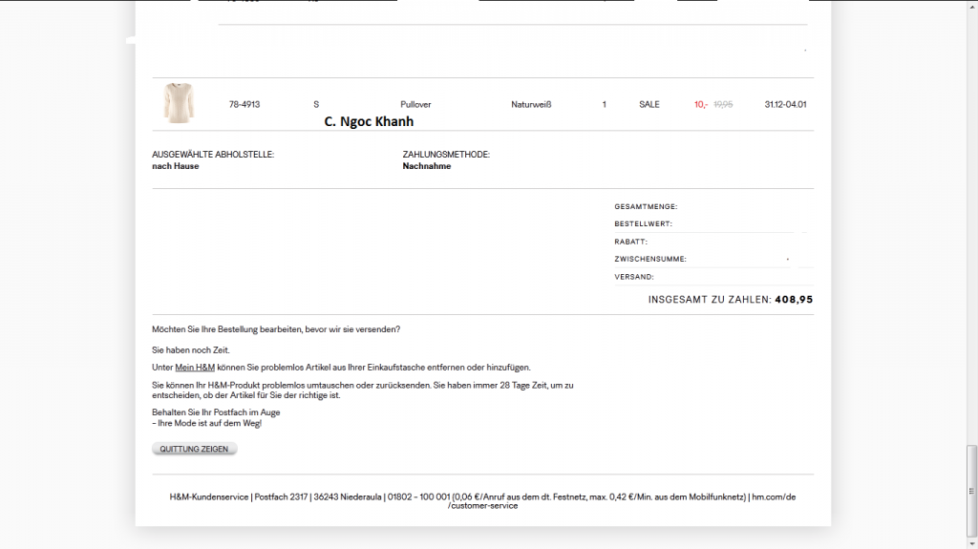Click the Naturweiß color text
Screen dimensions: 978x549
click(531, 104)
